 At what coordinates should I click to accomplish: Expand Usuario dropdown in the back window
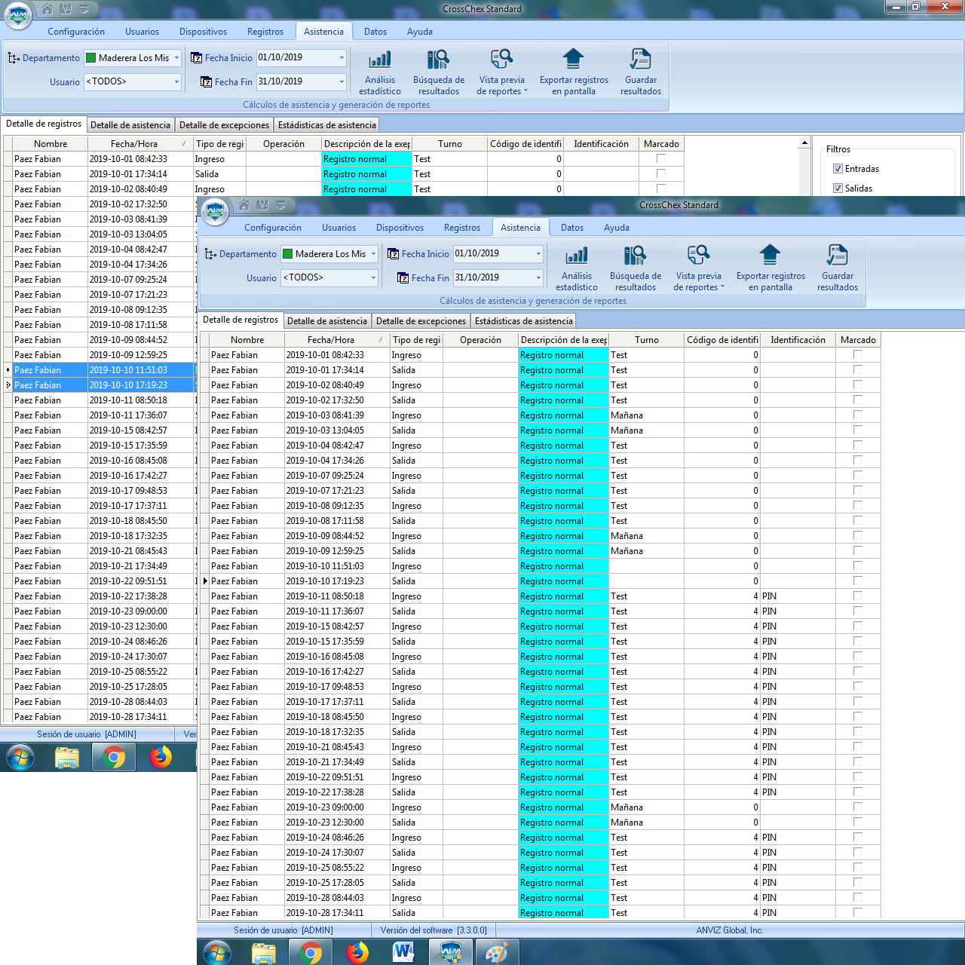pyautogui.click(x=176, y=81)
